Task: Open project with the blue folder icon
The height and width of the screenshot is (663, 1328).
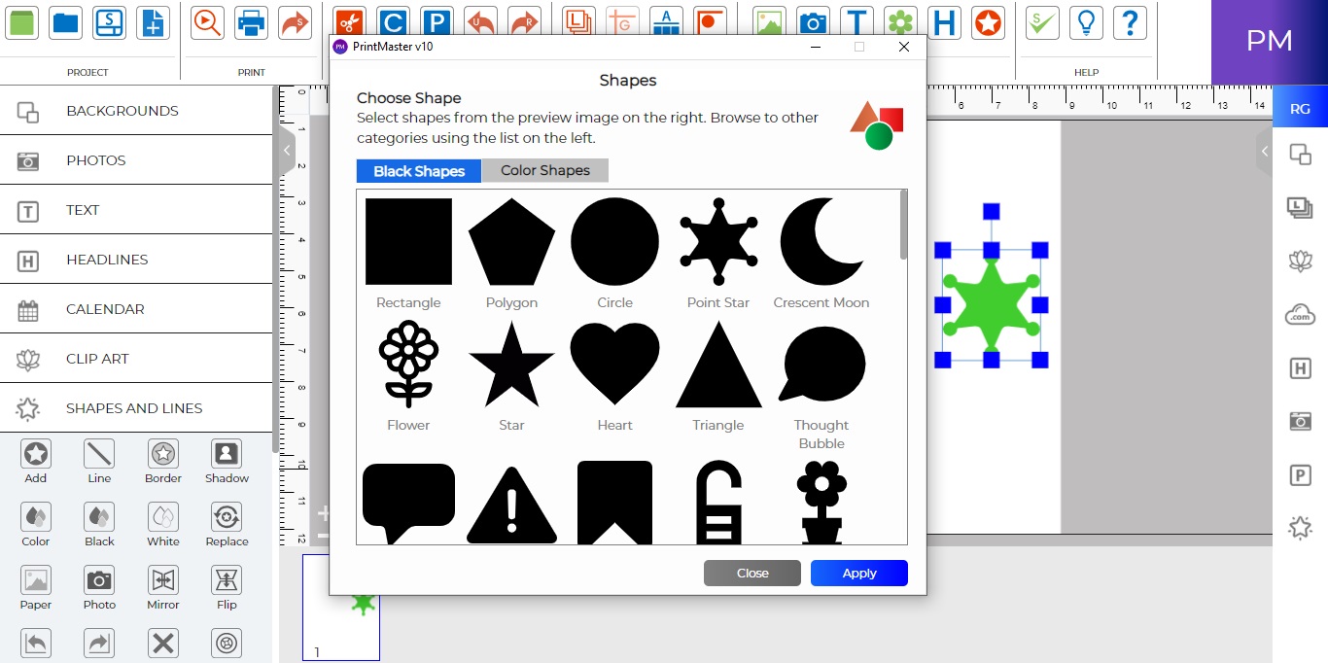Action: click(x=66, y=22)
